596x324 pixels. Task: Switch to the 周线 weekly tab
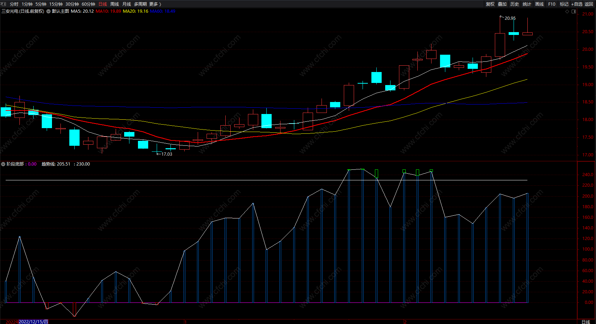pos(115,4)
